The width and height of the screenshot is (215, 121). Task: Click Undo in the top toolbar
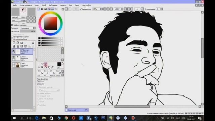[x=67, y=9]
